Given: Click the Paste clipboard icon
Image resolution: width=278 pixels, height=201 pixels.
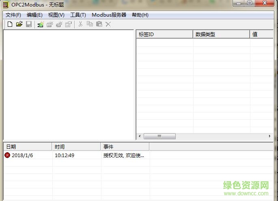Looking at the screenshot, I should pos(99,24).
